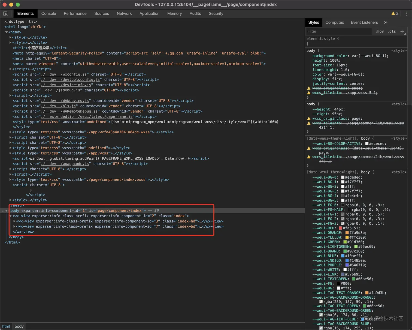The image size is (412, 330).
Task: Collapse the wx-view class index node
Action: coord(10,216)
